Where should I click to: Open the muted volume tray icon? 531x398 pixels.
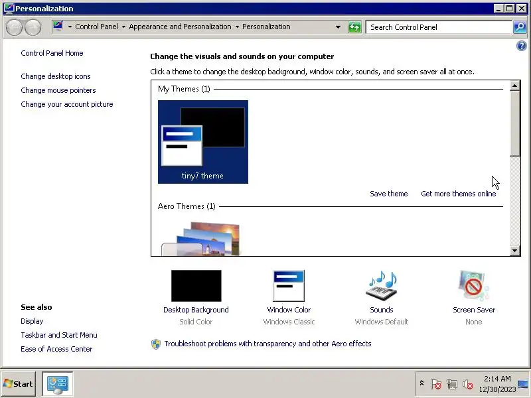pos(468,384)
